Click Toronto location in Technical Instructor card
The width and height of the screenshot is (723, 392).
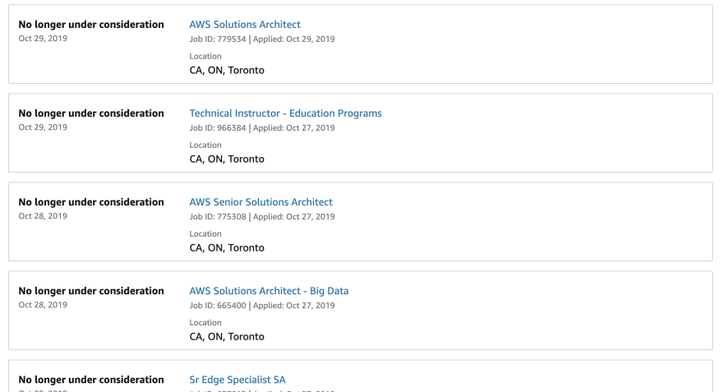227,159
